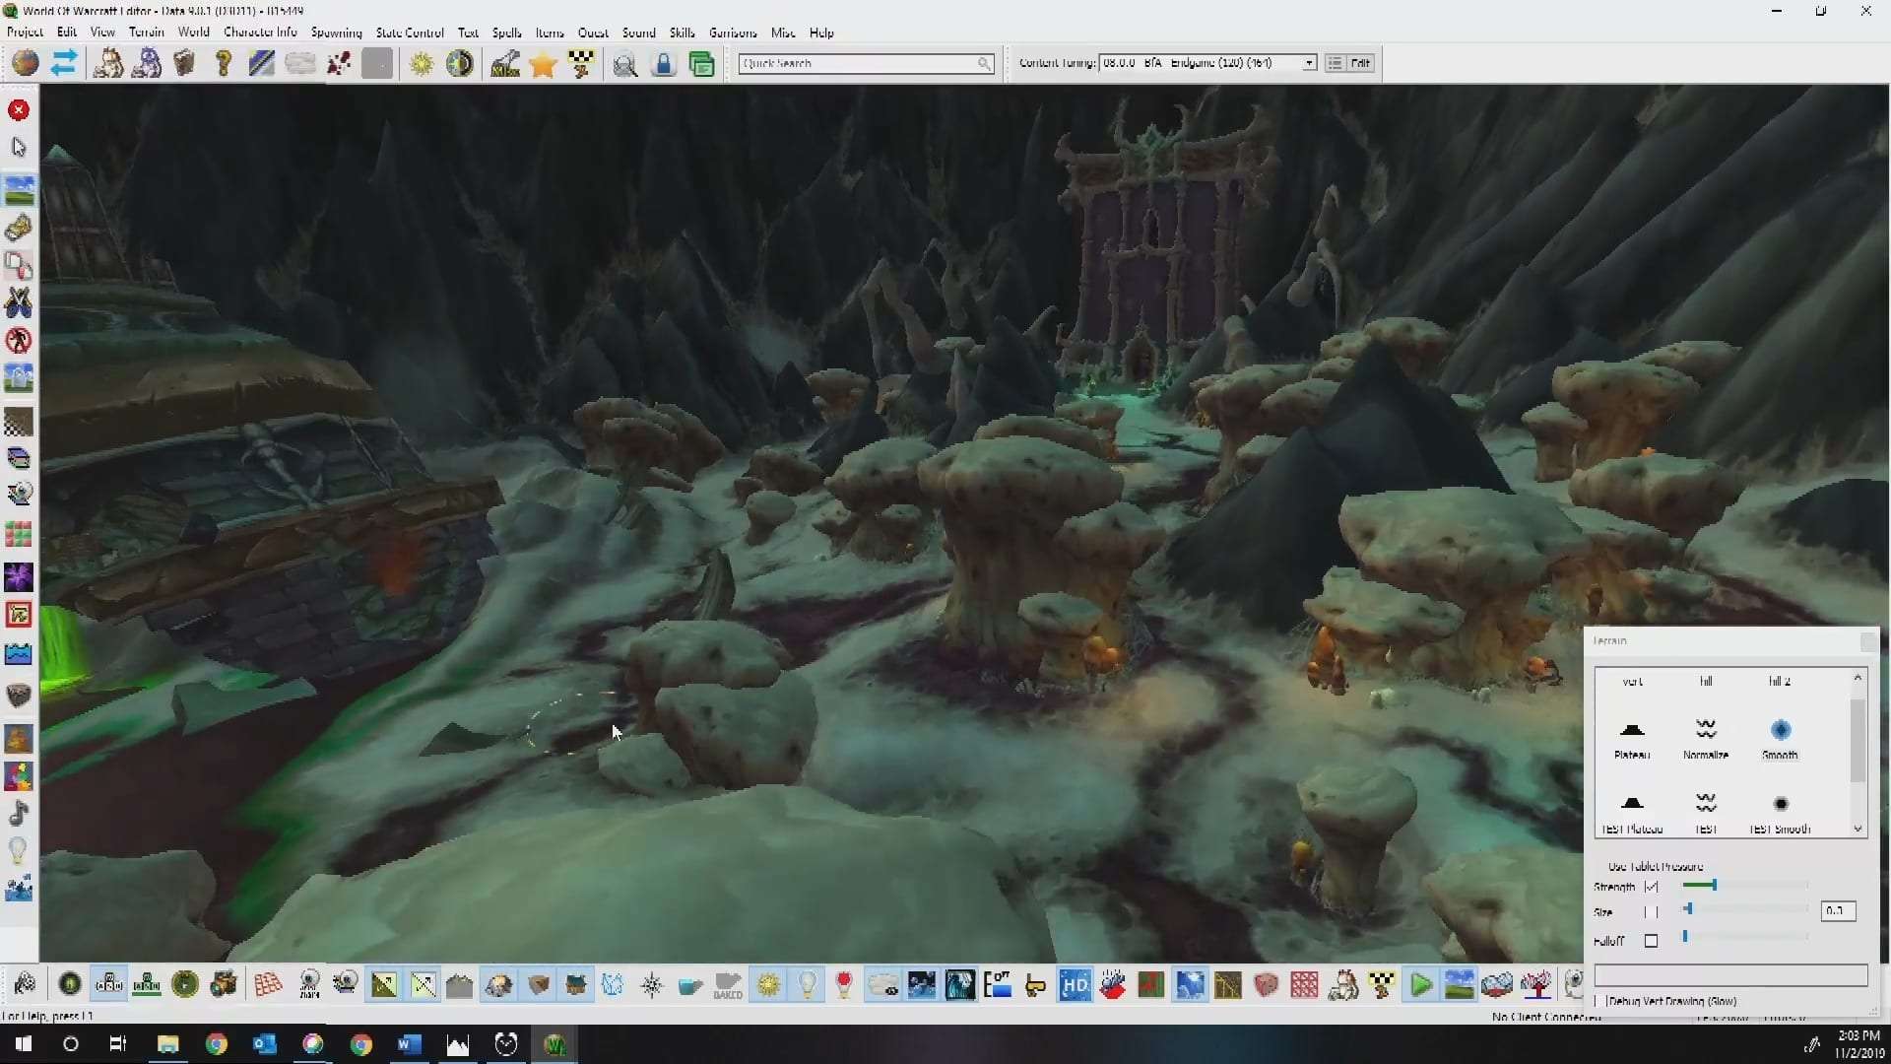Open the Content Tuning dropdown
The width and height of the screenshot is (1891, 1064).
[1309, 63]
